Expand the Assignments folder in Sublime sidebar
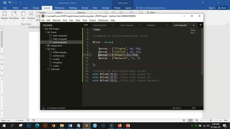230x129 pixels. coord(46,46)
